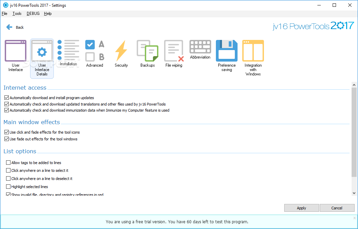Select the User Interface Details category icon
This screenshot has width=358, height=229.
(x=42, y=59)
